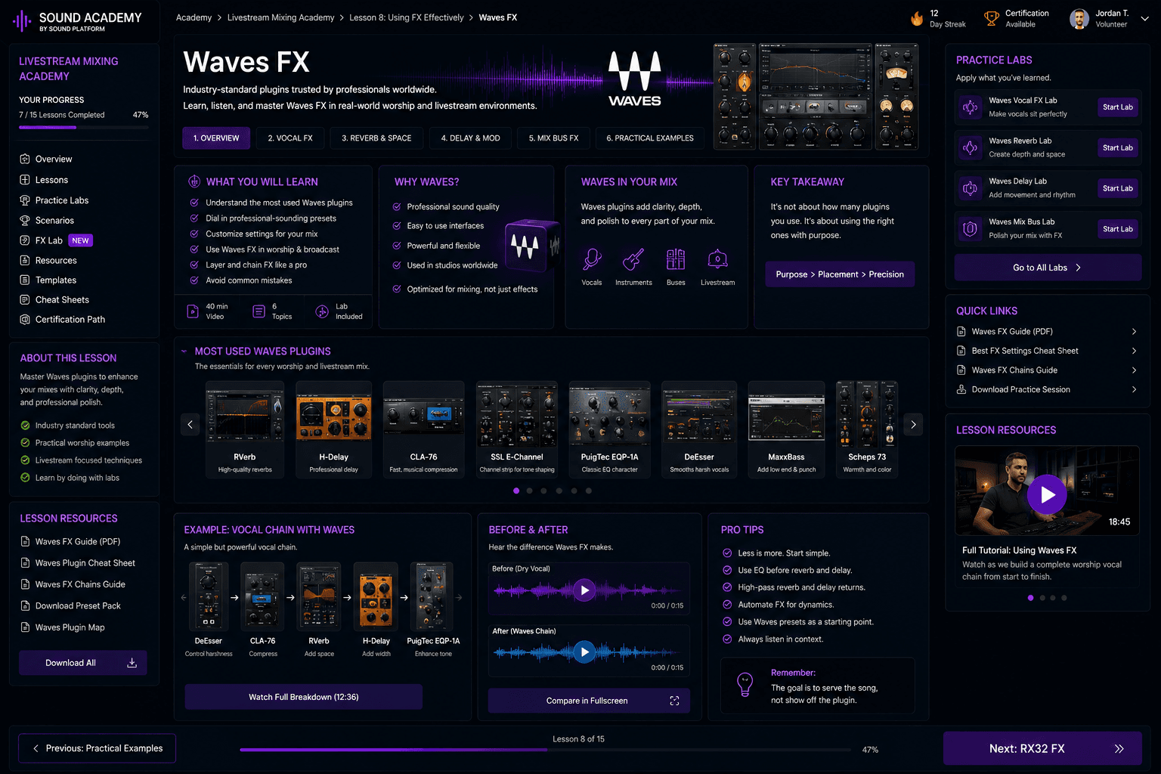
Task: Switch to the 3. Reverb & Space tab
Action: click(x=376, y=138)
